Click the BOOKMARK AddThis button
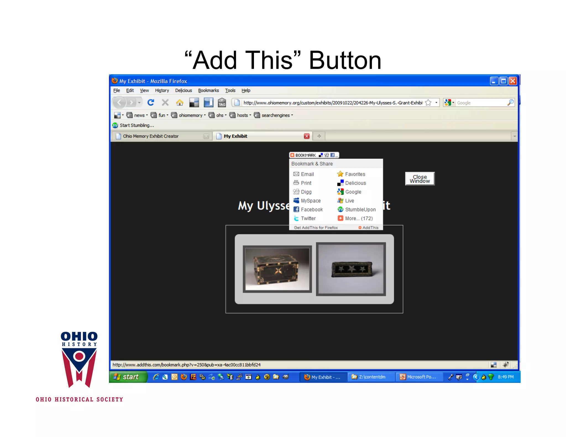 [314, 155]
